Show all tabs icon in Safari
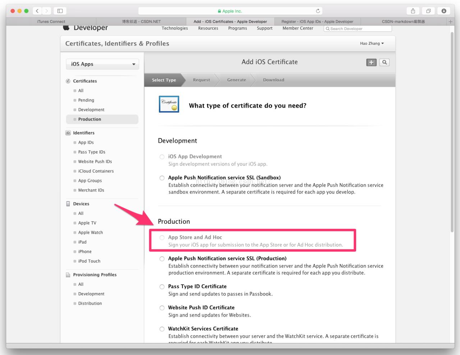This screenshot has width=460, height=355. click(428, 11)
